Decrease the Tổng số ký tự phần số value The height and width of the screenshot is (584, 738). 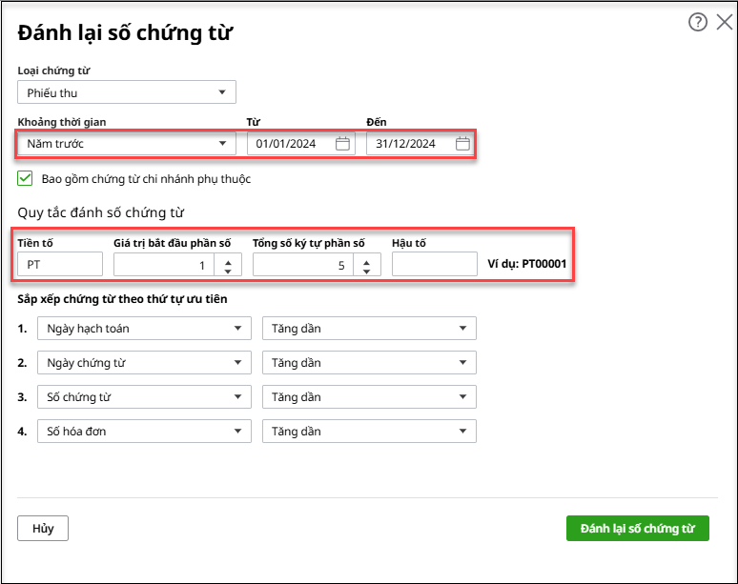pos(367,271)
